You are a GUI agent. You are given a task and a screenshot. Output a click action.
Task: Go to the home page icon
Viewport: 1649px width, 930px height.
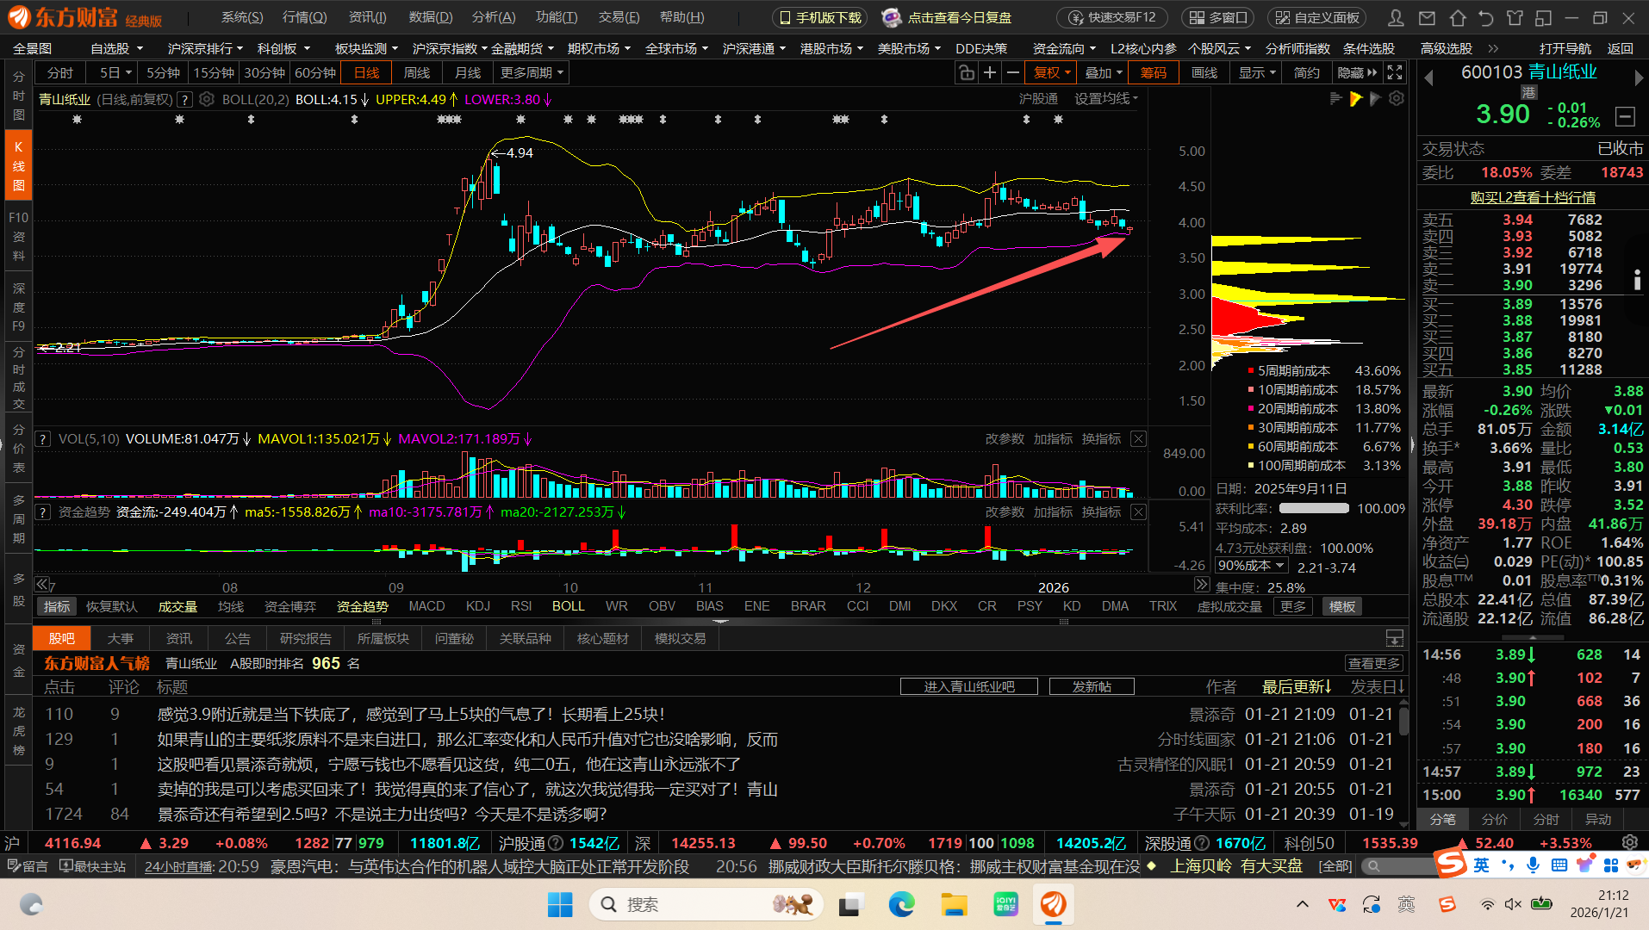click(x=1457, y=17)
